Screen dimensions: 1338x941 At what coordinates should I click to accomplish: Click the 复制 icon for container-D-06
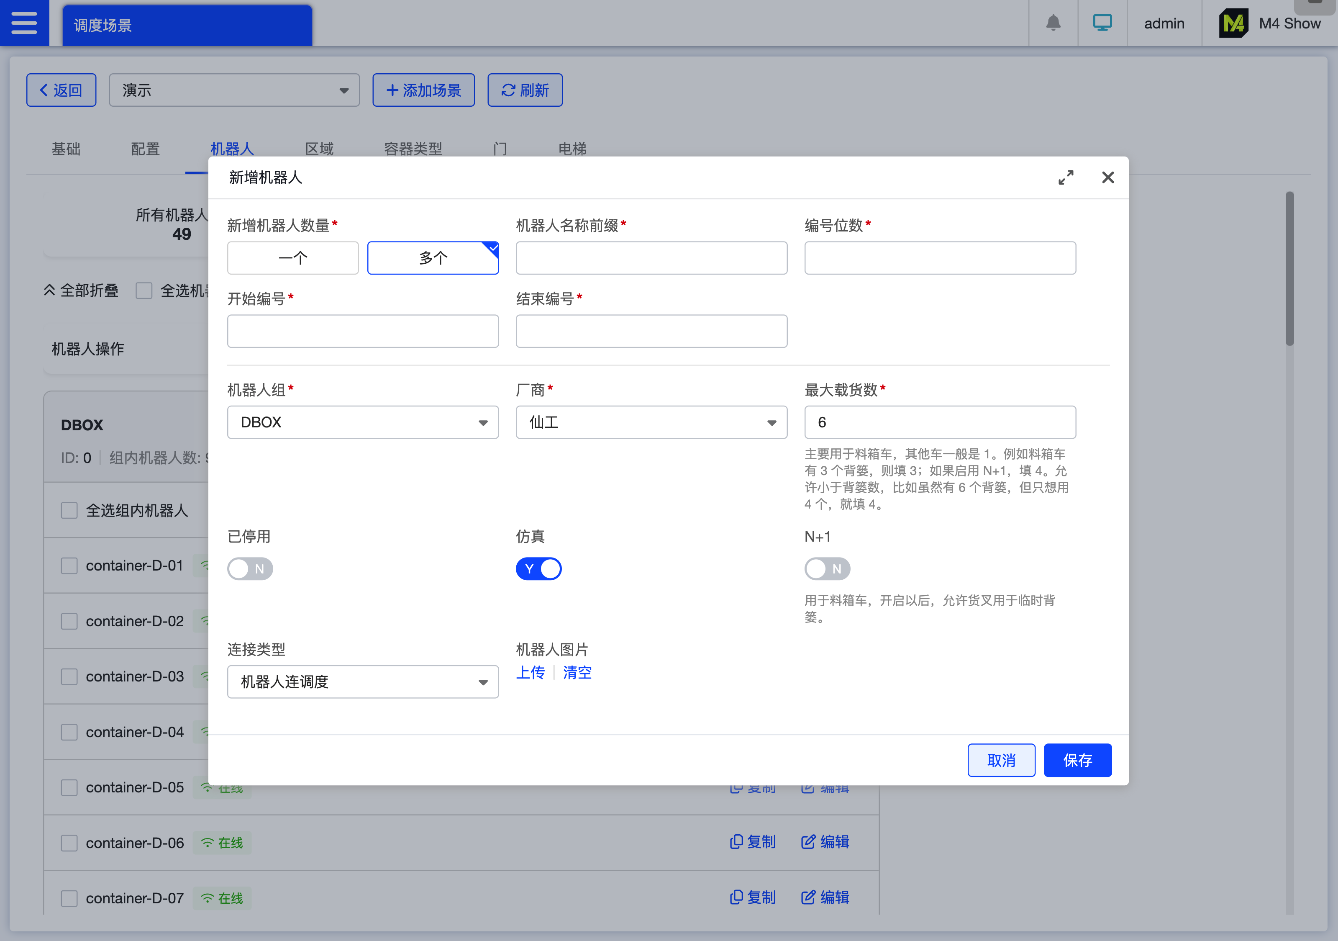click(x=737, y=842)
